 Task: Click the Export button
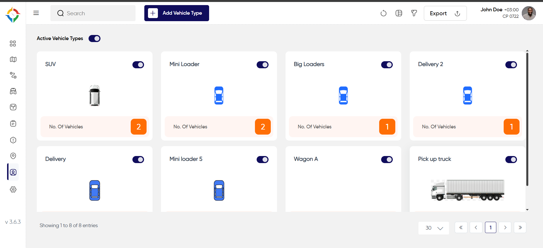point(445,13)
